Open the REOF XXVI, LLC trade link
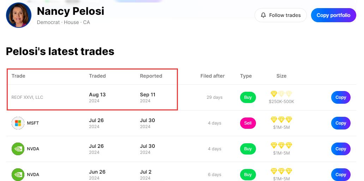Viewport: 364px width, 181px height. pos(27,97)
